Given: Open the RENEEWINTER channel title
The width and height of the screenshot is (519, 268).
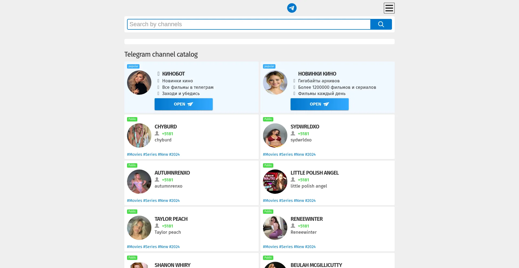Looking at the screenshot, I should [x=307, y=219].
